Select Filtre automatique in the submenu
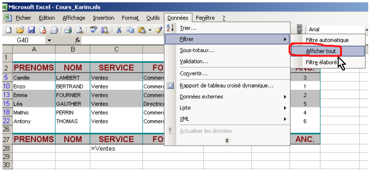371x173 pixels. (328, 40)
